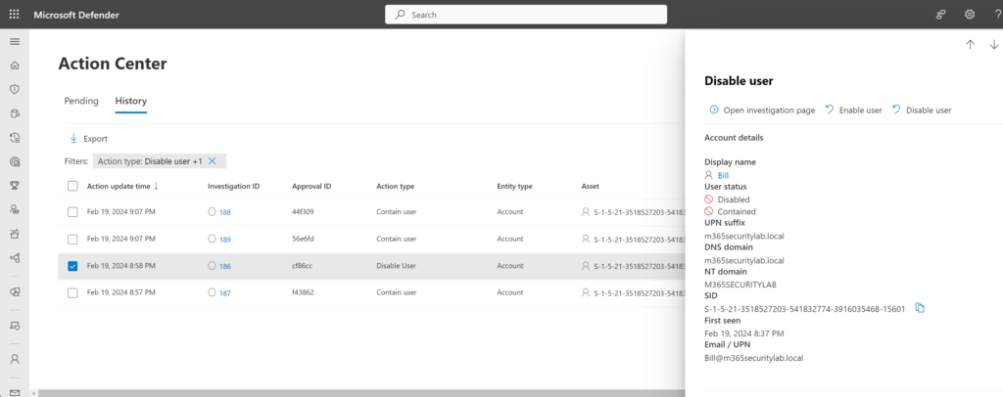Open Settings gear in top bar
This screenshot has width=1003, height=397.
click(x=970, y=14)
